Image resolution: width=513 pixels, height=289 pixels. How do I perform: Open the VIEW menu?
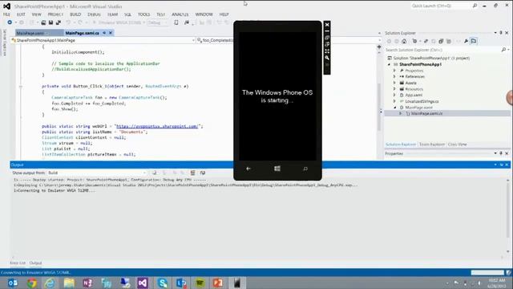click(36, 14)
